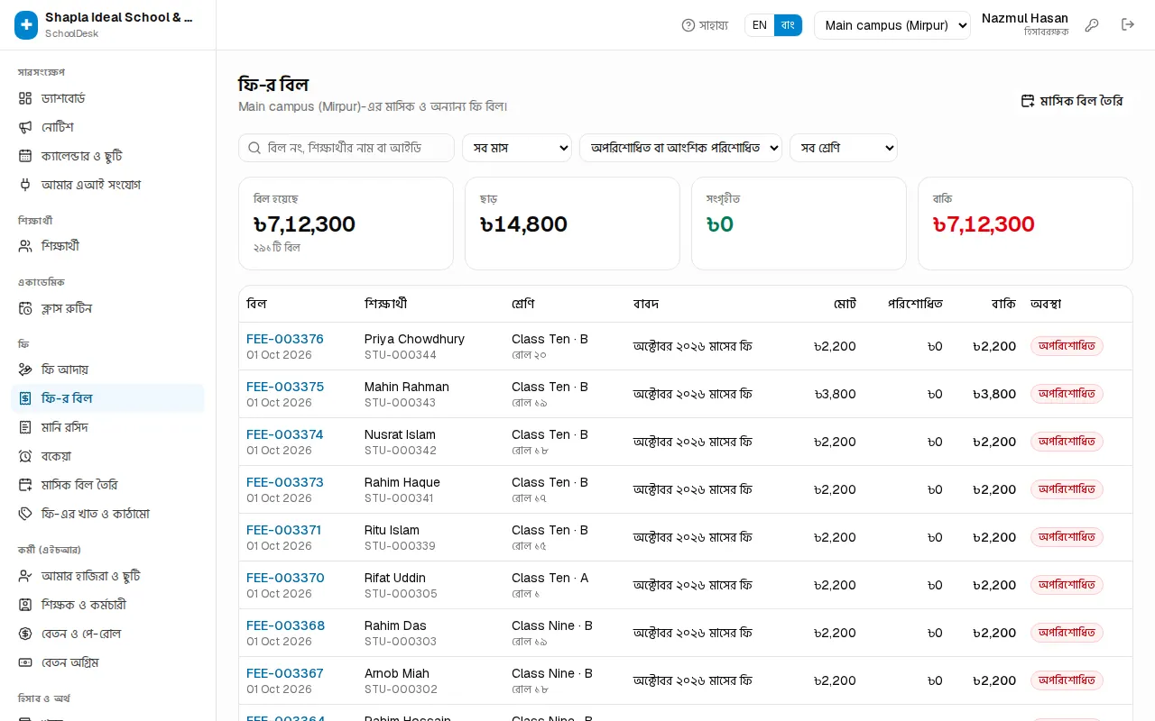1155x721 pixels.
Task: Open bill FEE-003367
Action: pyautogui.click(x=285, y=673)
